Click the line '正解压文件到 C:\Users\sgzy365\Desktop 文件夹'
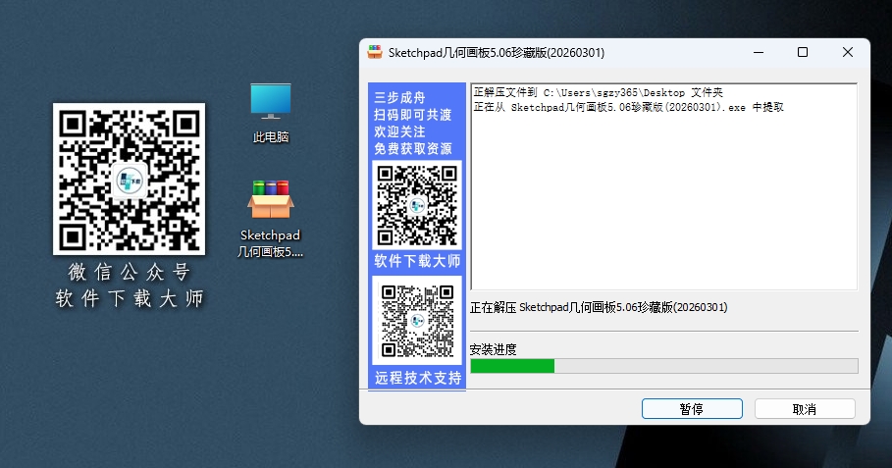 click(x=598, y=92)
